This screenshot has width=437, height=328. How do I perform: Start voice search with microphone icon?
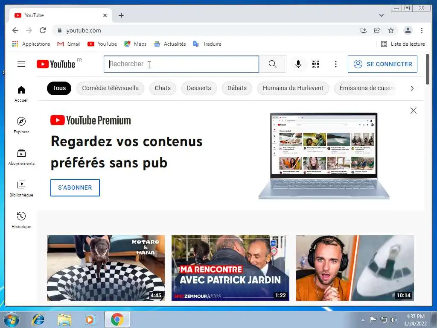[x=298, y=64]
